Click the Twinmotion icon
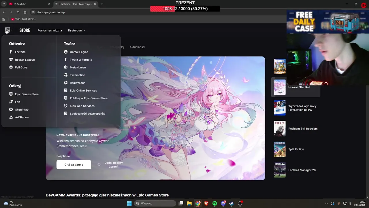This screenshot has width=369, height=208. click(66, 75)
